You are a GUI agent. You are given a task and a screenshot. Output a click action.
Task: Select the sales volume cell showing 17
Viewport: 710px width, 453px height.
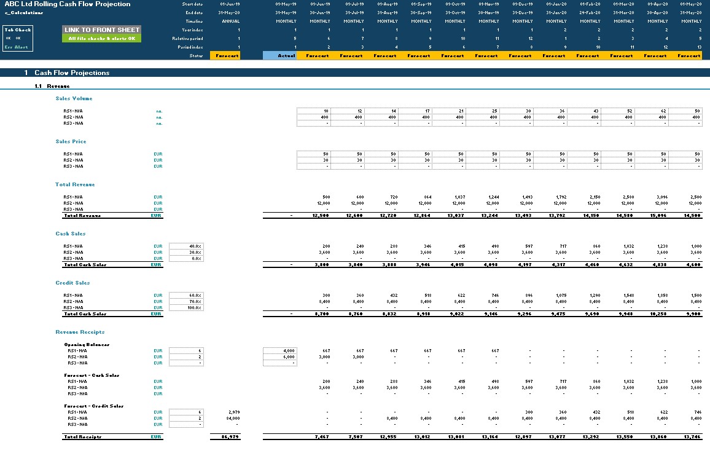tap(416, 111)
